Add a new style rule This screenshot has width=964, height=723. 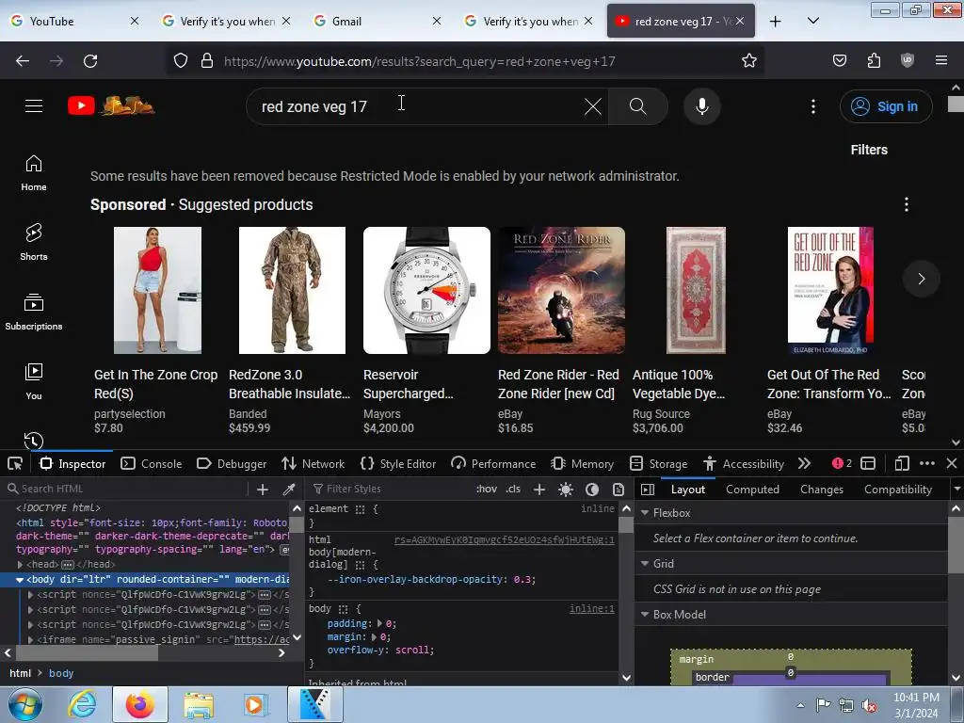pos(539,490)
